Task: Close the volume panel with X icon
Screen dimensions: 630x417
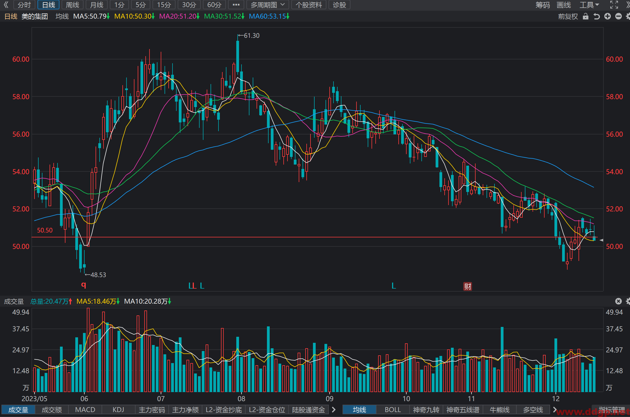Action: click(619, 301)
